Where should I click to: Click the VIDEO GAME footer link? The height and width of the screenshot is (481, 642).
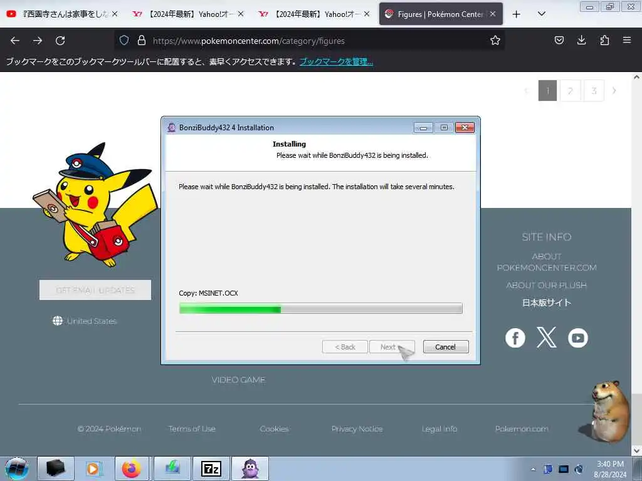tap(238, 380)
